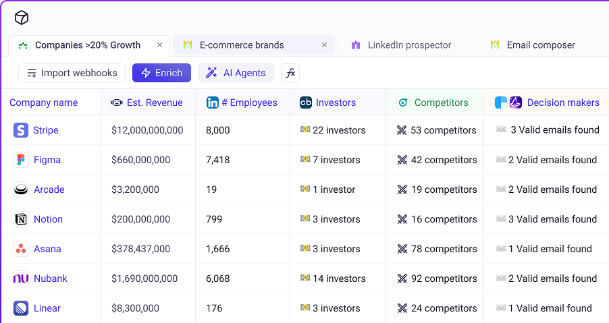Open the Arcade company link

[x=49, y=189]
